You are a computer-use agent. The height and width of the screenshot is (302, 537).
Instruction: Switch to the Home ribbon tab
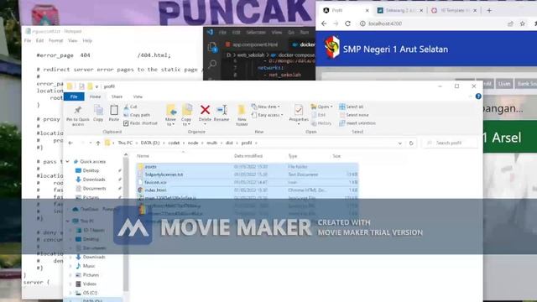95,97
